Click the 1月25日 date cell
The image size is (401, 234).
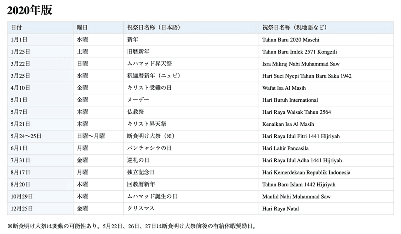pos(40,52)
